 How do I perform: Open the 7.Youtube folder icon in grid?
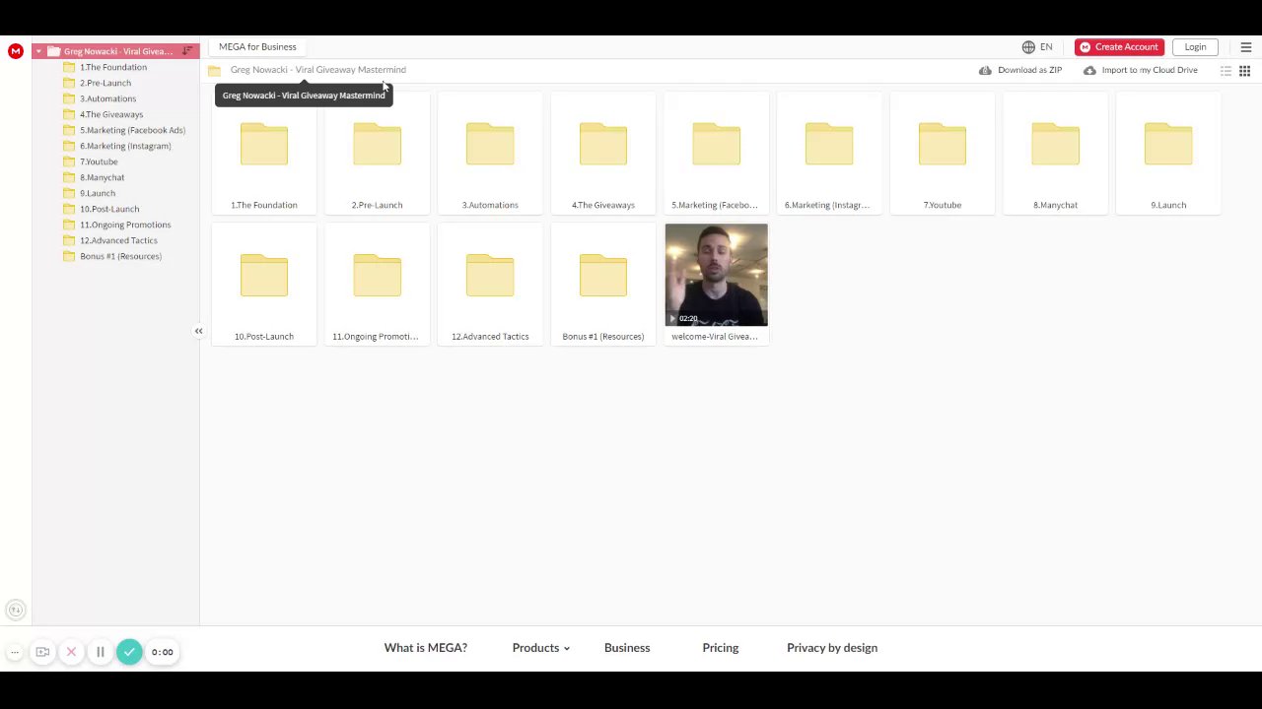(x=943, y=144)
